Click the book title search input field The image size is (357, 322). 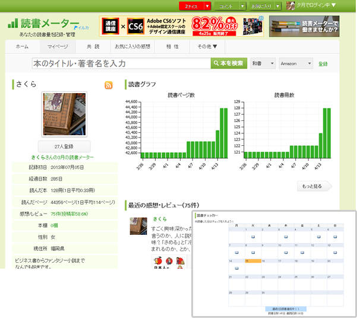(x=121, y=63)
